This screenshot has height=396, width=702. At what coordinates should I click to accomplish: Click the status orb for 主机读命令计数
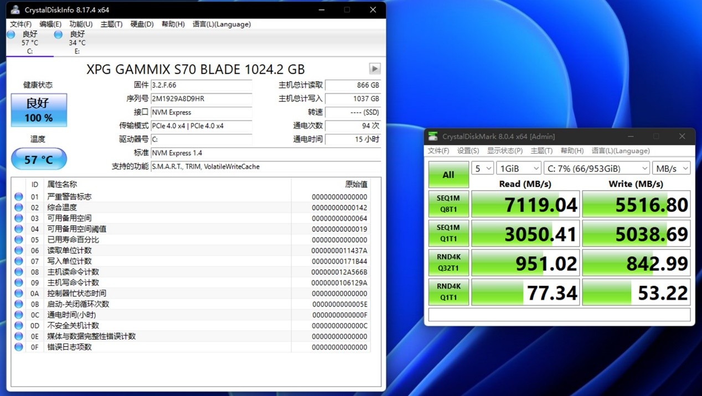[x=19, y=272]
